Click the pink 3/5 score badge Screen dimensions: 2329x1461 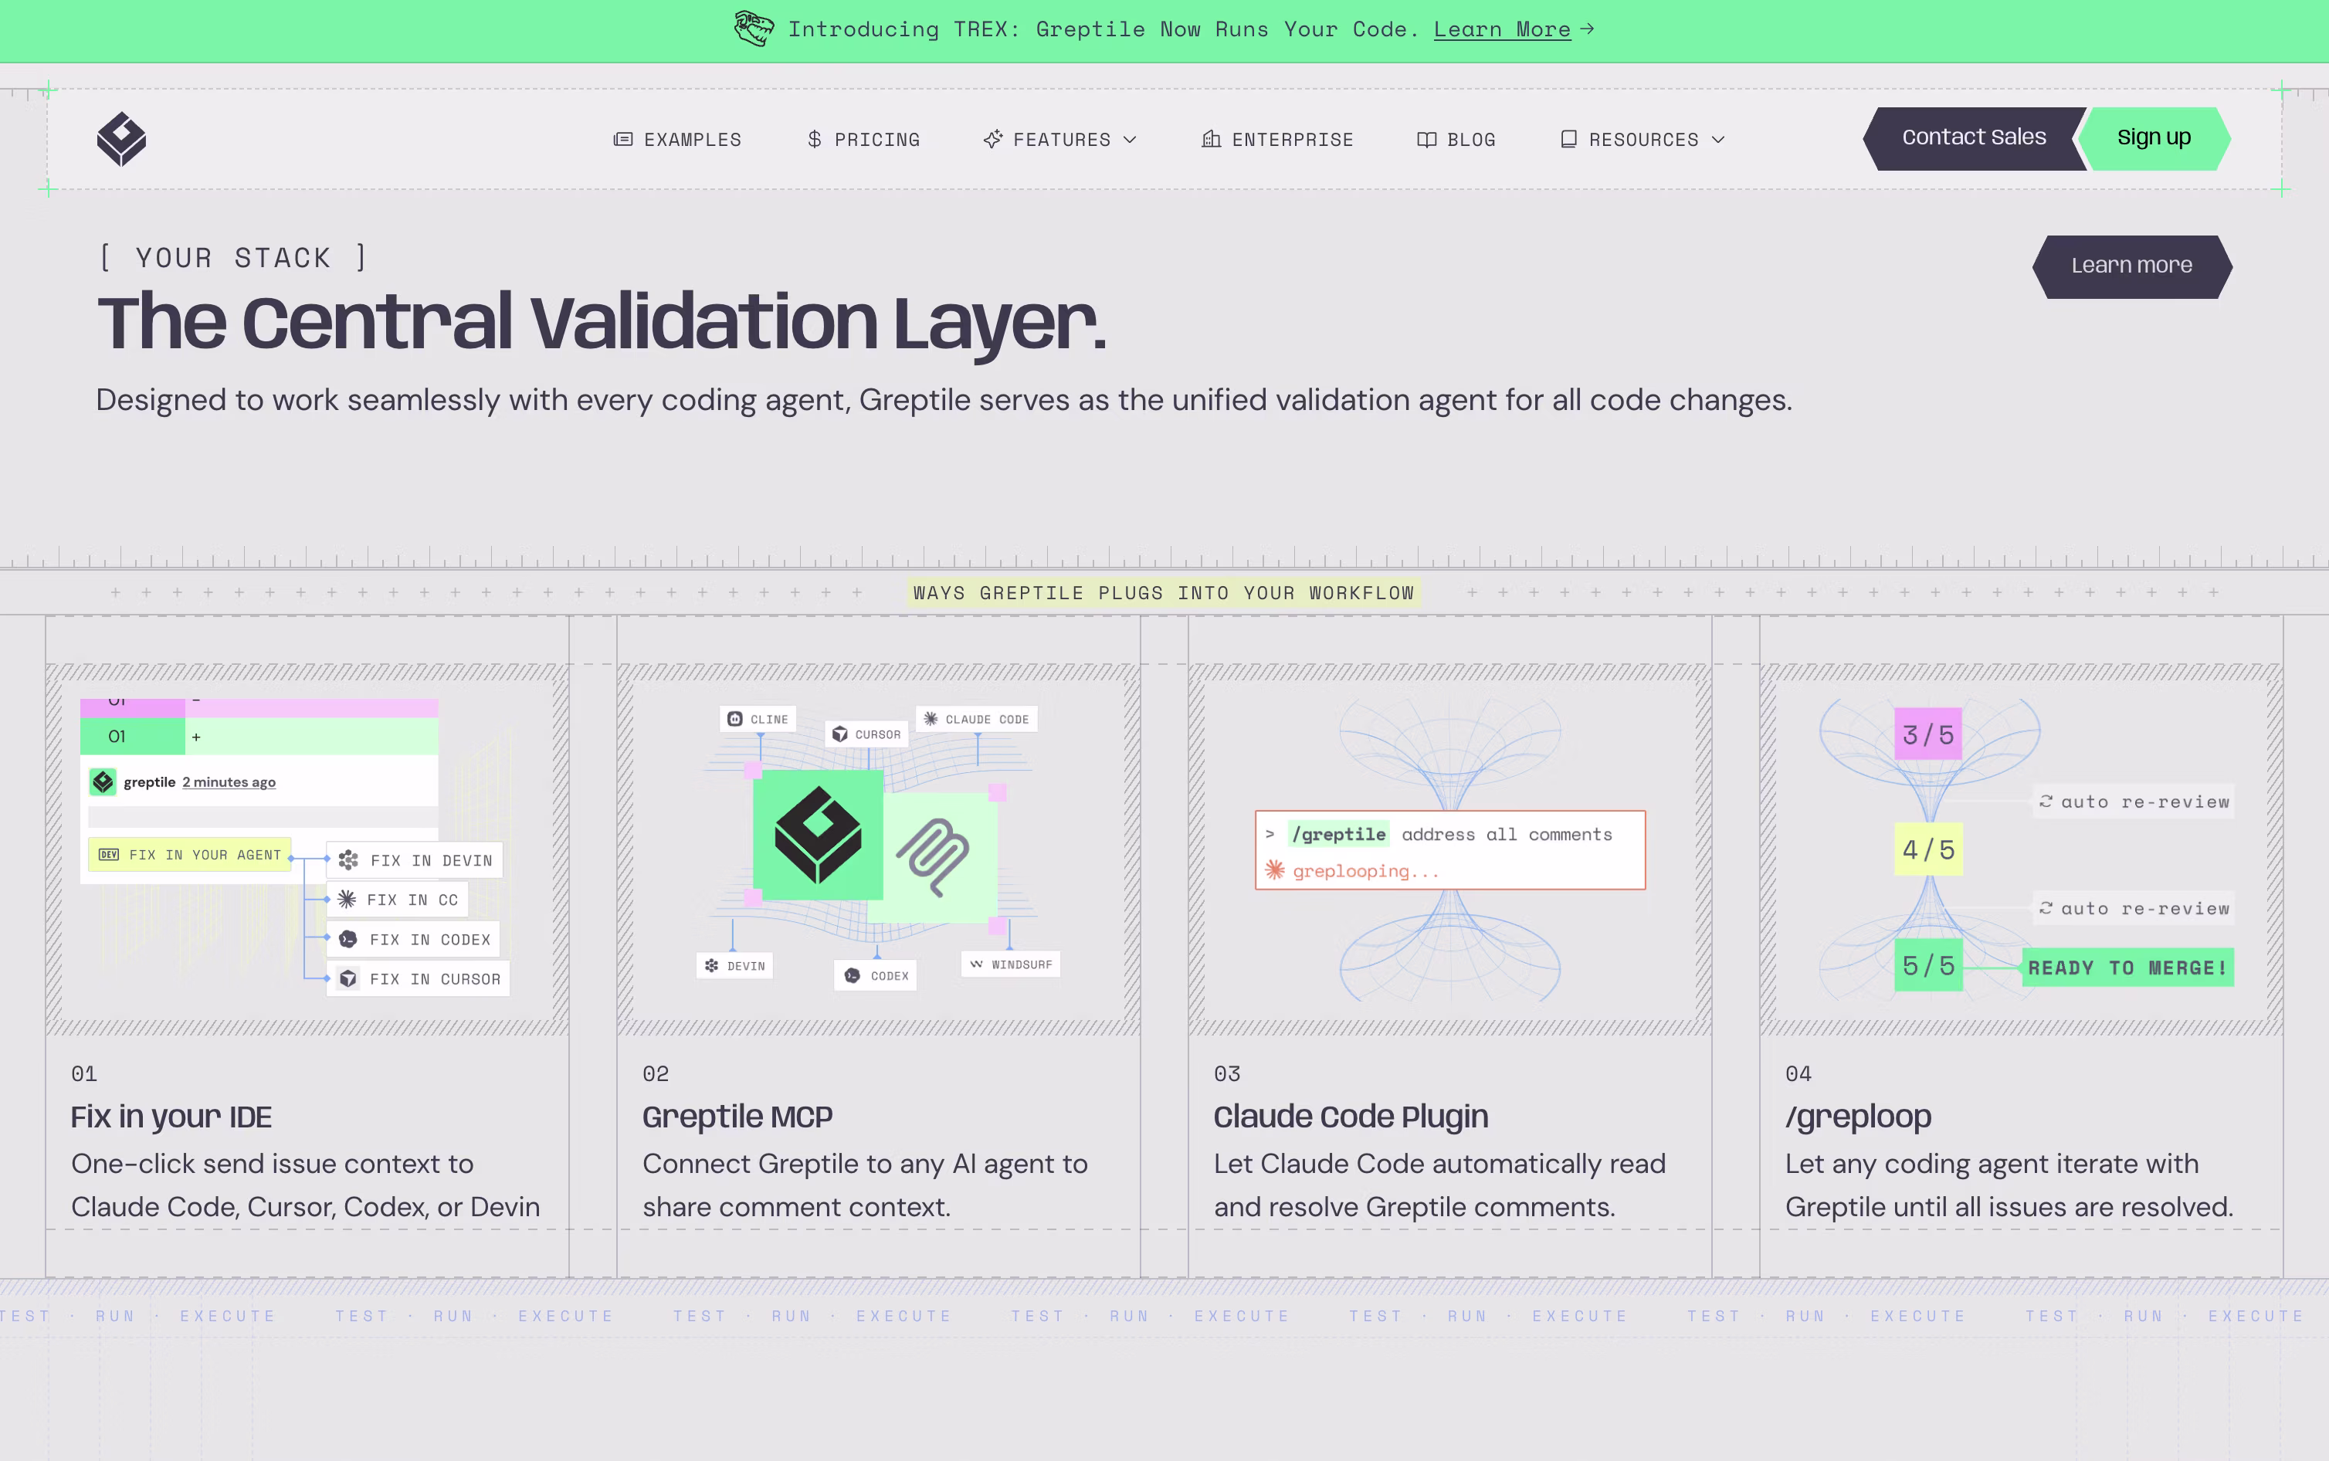pyautogui.click(x=1928, y=734)
